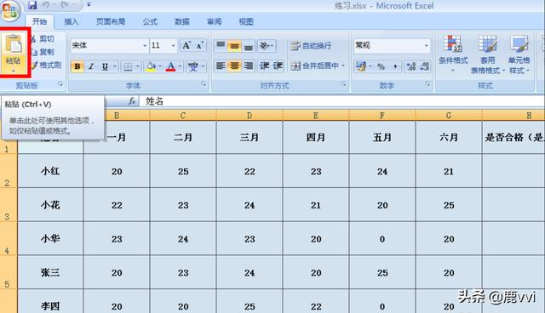Click the increase decimal icon
545x313 pixels.
(x=411, y=66)
